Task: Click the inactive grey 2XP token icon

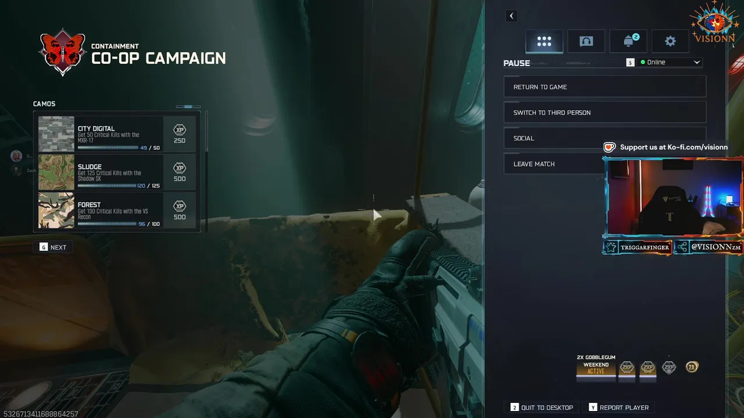Action: click(669, 367)
